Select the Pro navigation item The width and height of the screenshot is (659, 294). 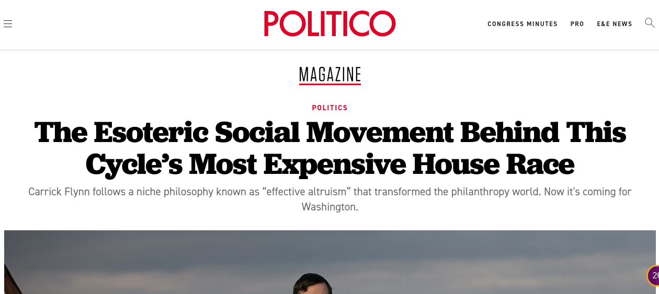click(x=577, y=24)
